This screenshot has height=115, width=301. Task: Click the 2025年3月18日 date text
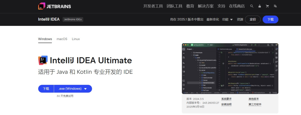pyautogui.click(x=195, y=107)
